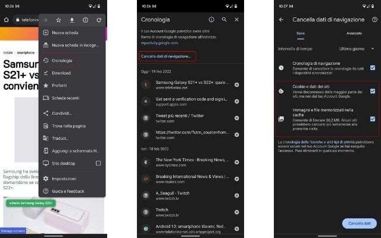381x238 pixels.
Task: Tap the Cancella dati button
Action: pyautogui.click(x=360, y=224)
